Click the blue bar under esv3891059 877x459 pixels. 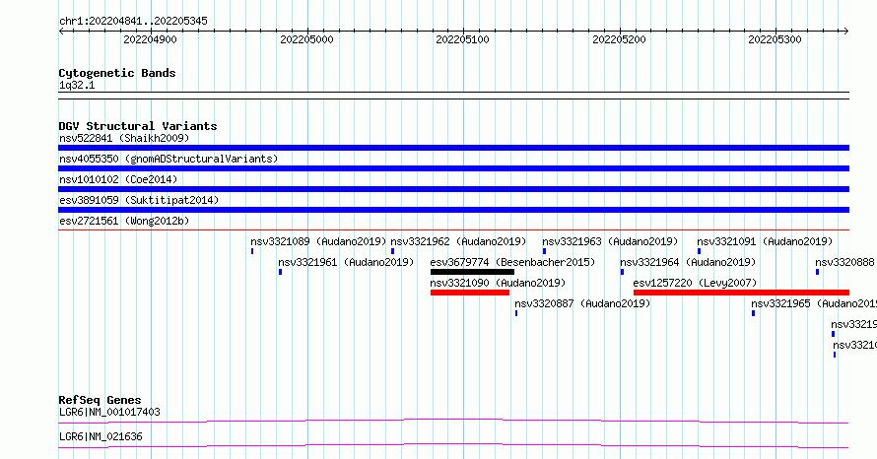(x=453, y=210)
